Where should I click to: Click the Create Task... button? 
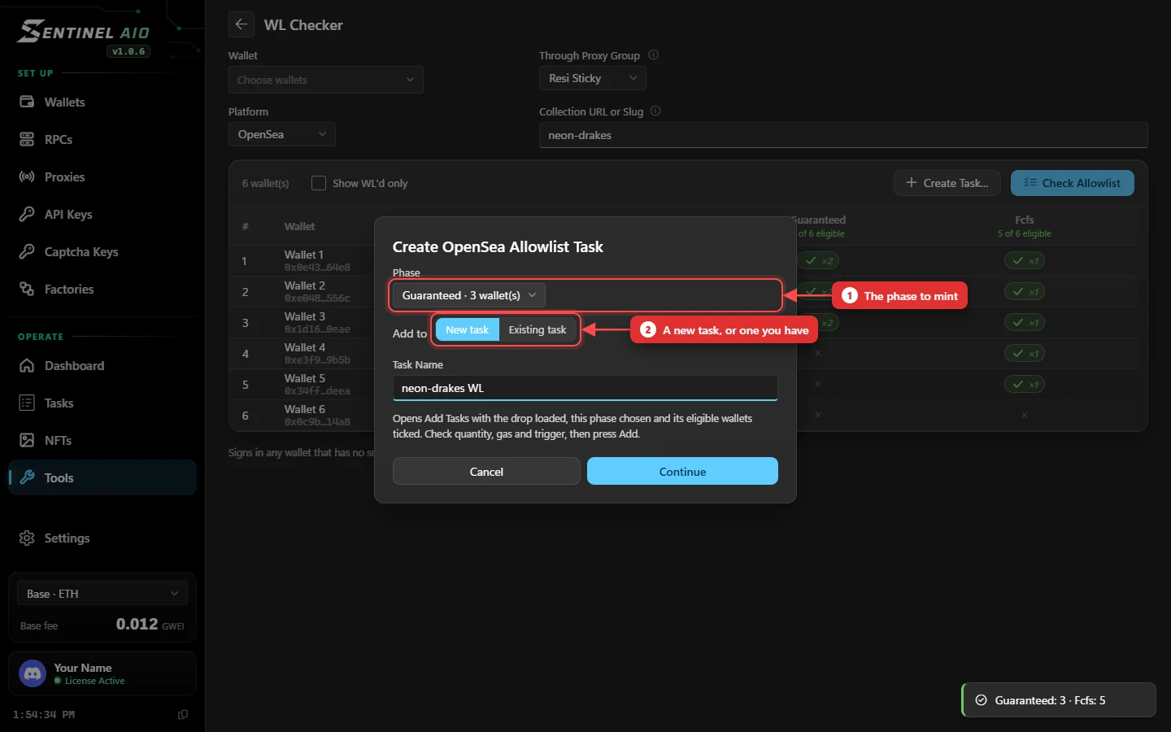[x=949, y=183]
